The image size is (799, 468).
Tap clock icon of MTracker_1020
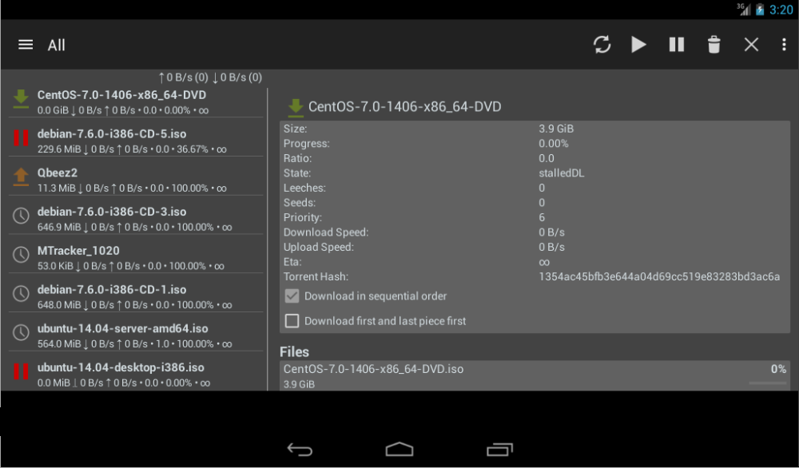[21, 254]
